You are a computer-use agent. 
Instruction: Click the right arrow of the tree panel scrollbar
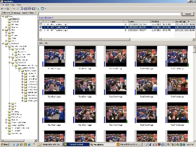click(x=36, y=140)
